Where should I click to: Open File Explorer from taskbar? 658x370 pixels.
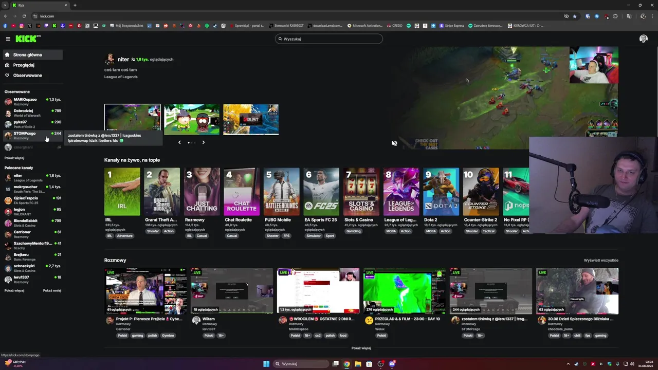point(358,364)
